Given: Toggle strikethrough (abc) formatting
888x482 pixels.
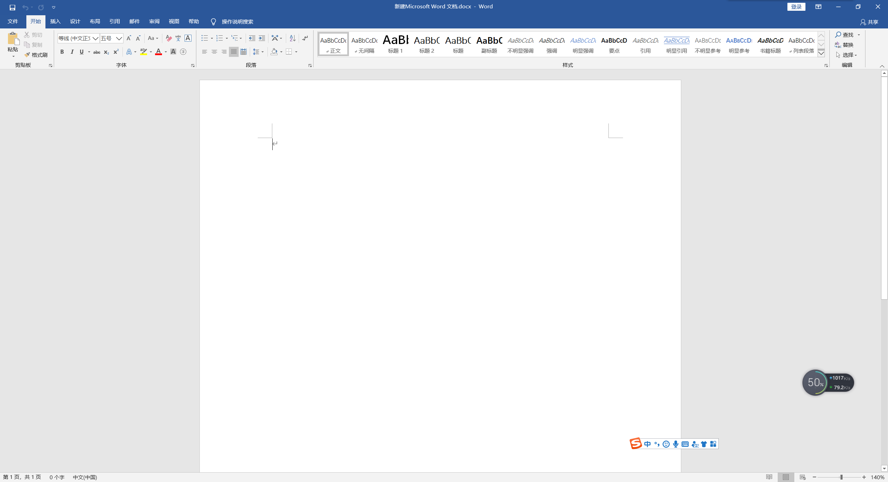Looking at the screenshot, I should (97, 52).
